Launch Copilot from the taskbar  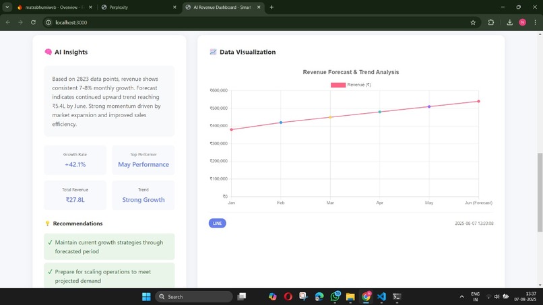[x=273, y=297]
